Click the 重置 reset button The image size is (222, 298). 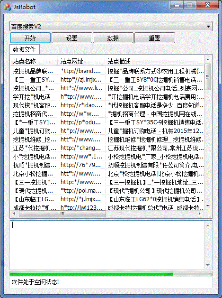155,38
